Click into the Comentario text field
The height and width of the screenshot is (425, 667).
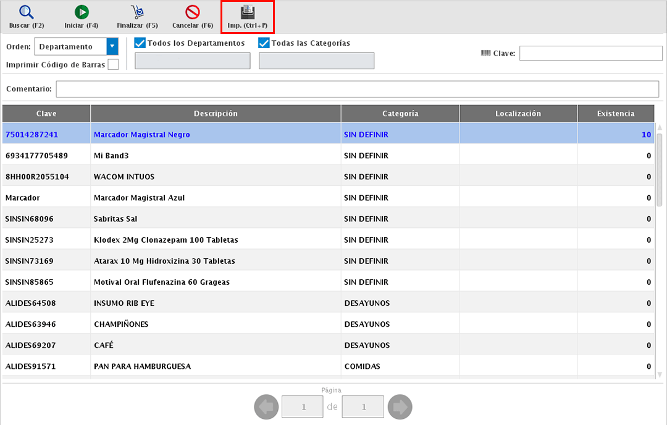tap(357, 89)
